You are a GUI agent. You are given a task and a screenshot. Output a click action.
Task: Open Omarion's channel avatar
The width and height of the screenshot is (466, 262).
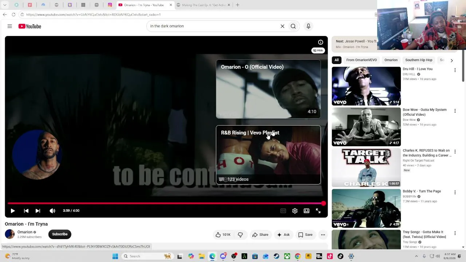tap(10, 234)
